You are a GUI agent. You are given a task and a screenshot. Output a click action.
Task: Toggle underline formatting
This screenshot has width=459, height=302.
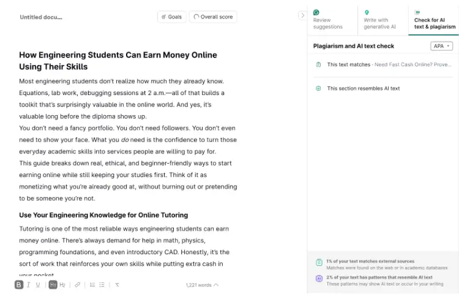pyautogui.click(x=38, y=285)
